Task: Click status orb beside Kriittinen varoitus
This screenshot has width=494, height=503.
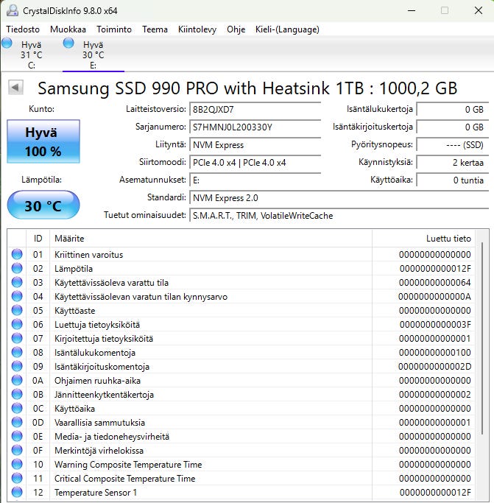Action: click(17, 255)
